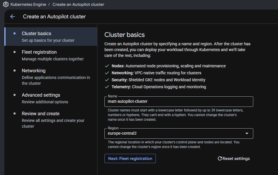Click the cluster name rules helper text

[176, 115]
